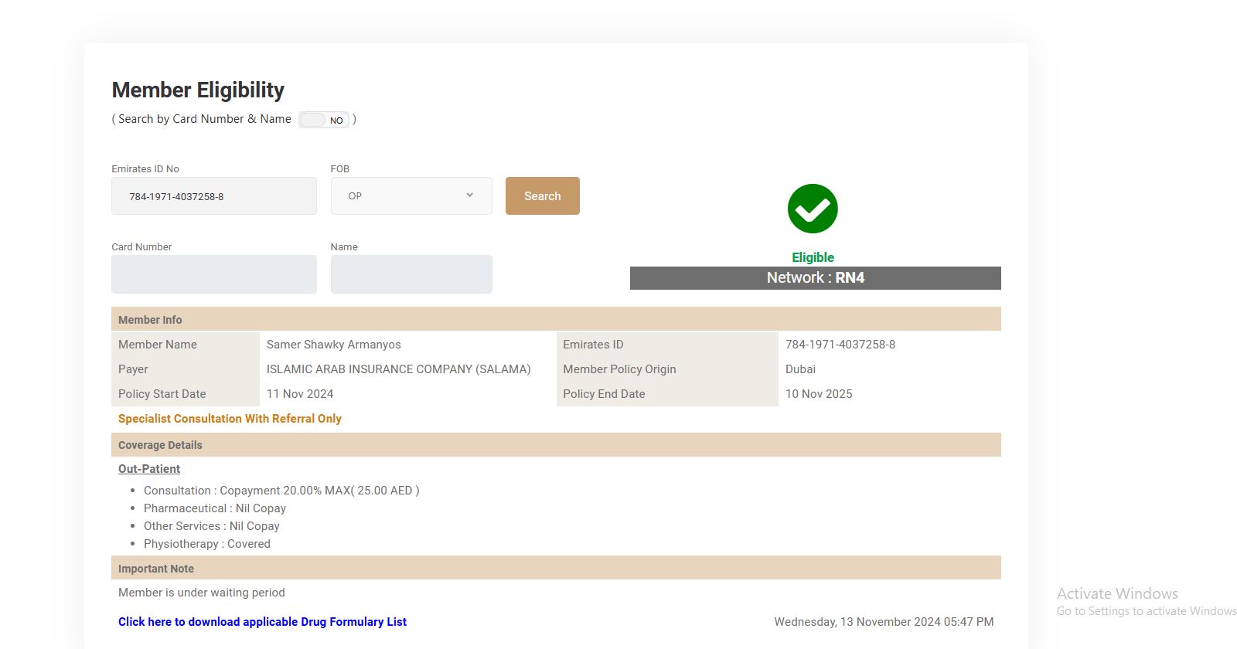Screen dimensions: 1237x649
Task: Click the Member Policy Origin value Dubai
Action: click(801, 369)
